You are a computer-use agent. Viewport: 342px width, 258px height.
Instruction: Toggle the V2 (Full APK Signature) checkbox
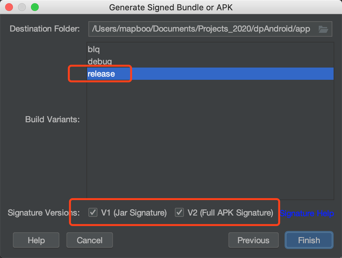pyautogui.click(x=179, y=213)
